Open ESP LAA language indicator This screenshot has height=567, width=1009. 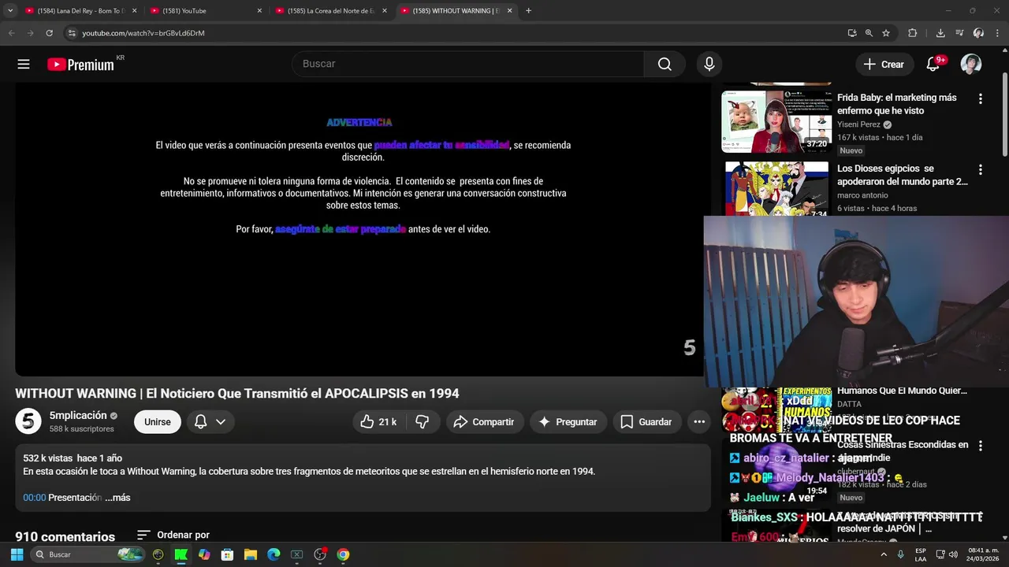click(921, 554)
